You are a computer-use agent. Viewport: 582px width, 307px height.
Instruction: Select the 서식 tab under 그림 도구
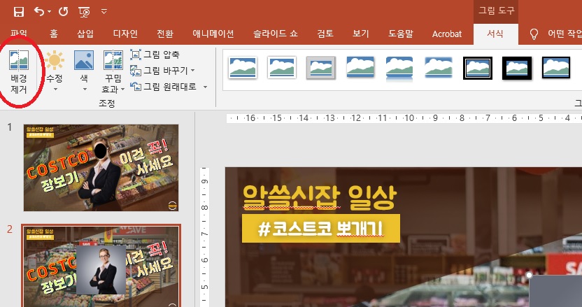click(495, 34)
